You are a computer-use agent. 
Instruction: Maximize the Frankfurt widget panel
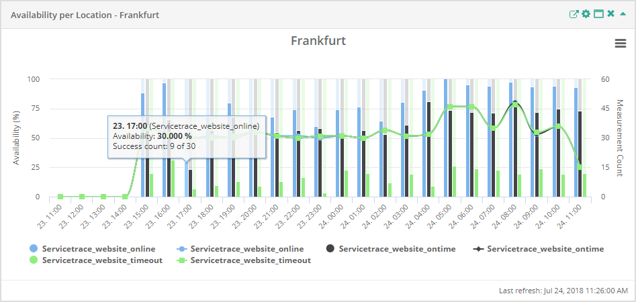click(598, 15)
